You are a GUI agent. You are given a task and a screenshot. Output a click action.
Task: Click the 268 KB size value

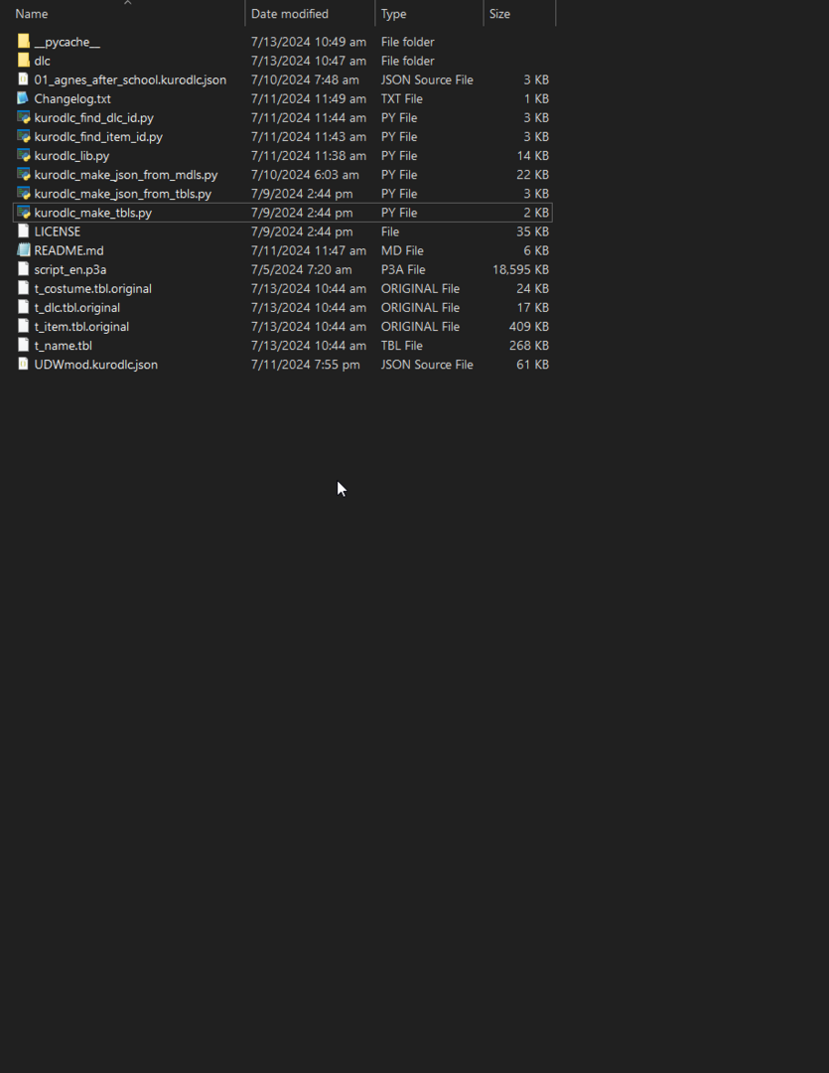pyautogui.click(x=529, y=346)
